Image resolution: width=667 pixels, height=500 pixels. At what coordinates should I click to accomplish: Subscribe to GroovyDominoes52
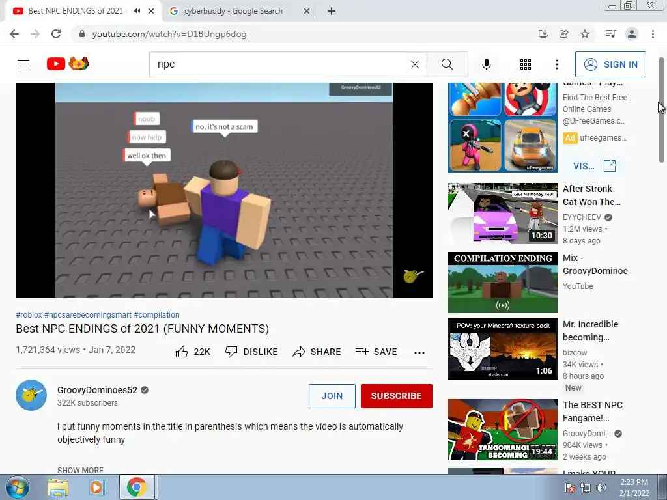pyautogui.click(x=397, y=396)
